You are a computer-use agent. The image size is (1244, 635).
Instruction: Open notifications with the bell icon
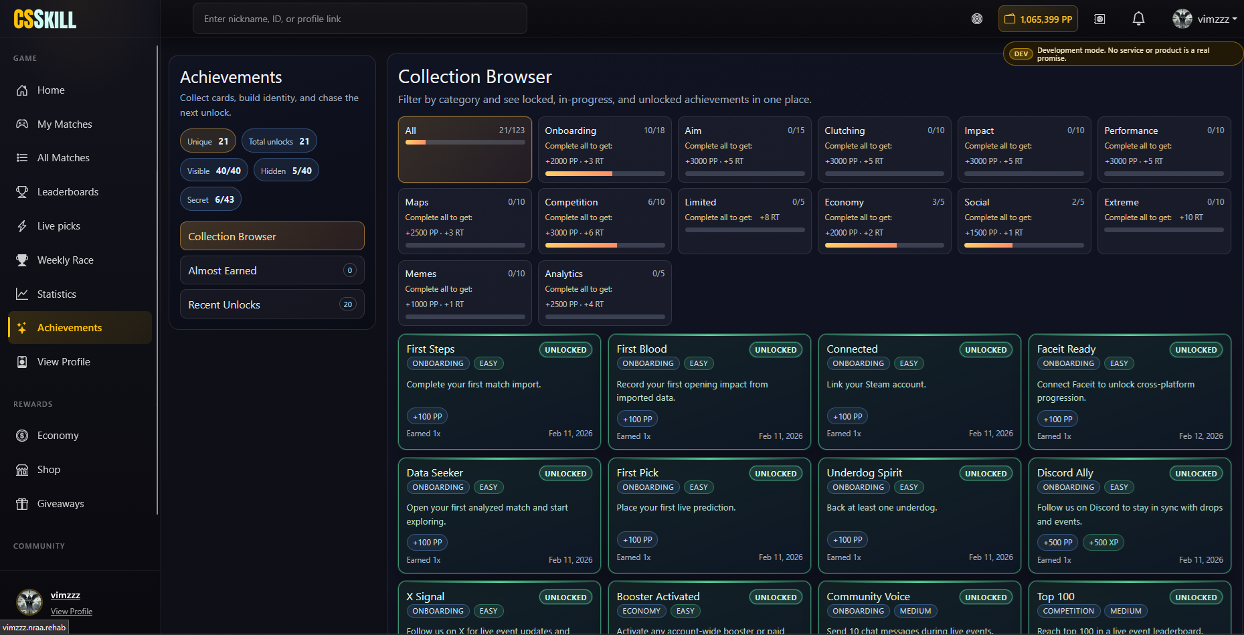pos(1138,18)
